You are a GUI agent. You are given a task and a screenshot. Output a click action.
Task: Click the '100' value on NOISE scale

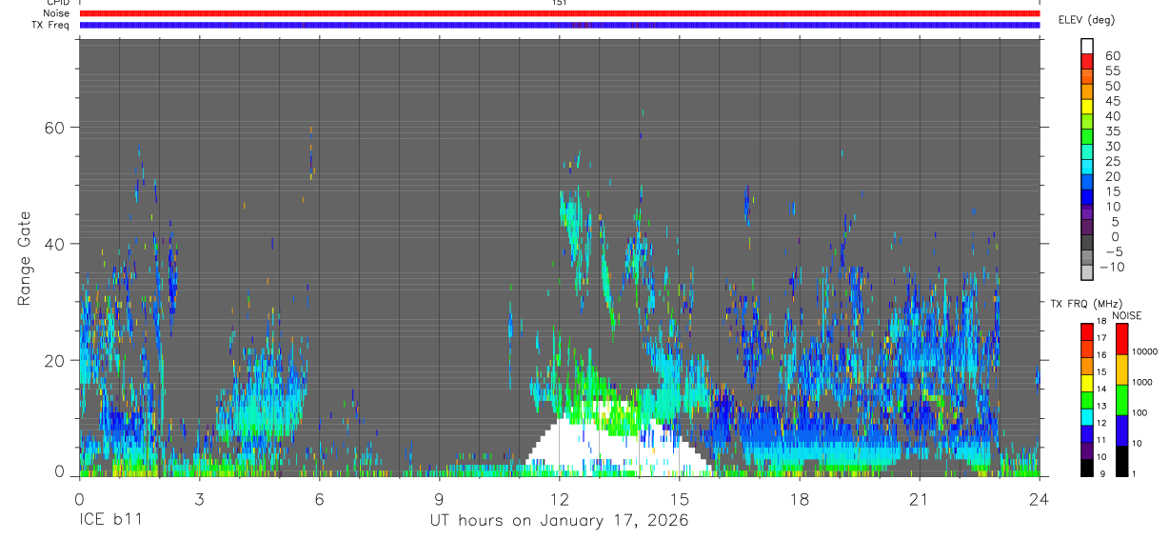pos(1140,412)
